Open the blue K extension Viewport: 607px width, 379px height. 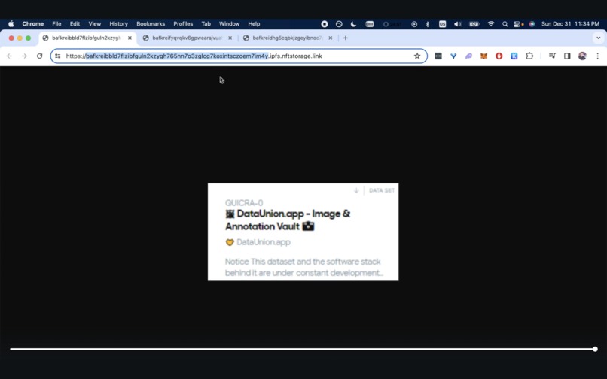[x=514, y=56]
